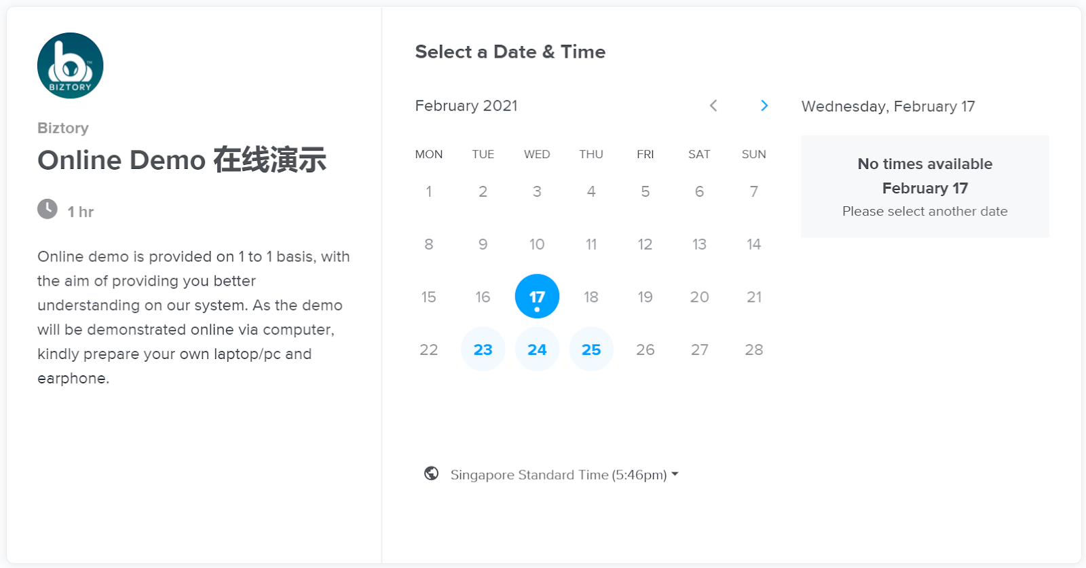Click the February 2021 month label
The width and height of the screenshot is (1086, 568).
point(466,106)
